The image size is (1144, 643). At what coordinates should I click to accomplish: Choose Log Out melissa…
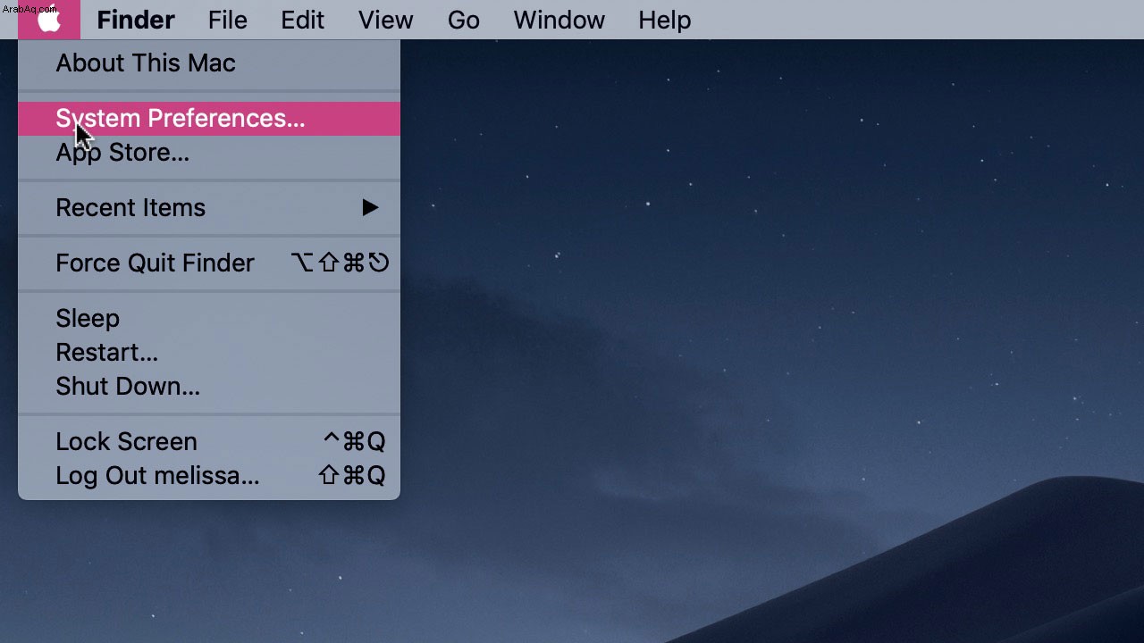[x=209, y=476]
